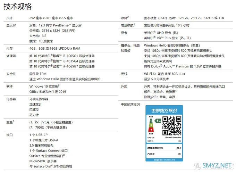236x172 pixels.
Task: Click footnote 6 after Windows 10 家庭版
Action: click(59, 85)
